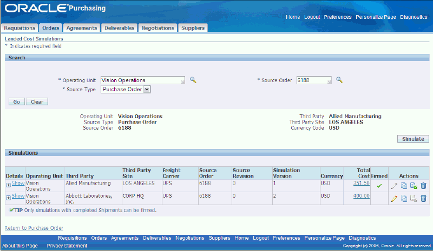Click Home in the footer
This screenshot has height=251, width=433.
point(241,238)
